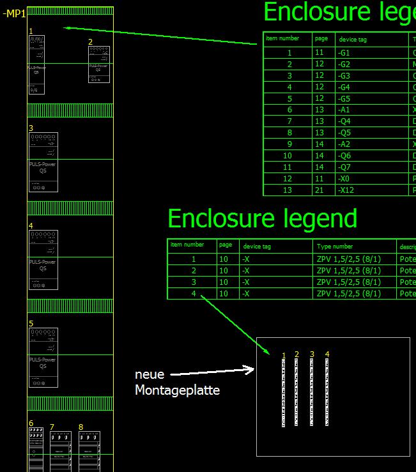
Task: Select terminal strip 1 on new mounting plate
Action: [x=284, y=393]
